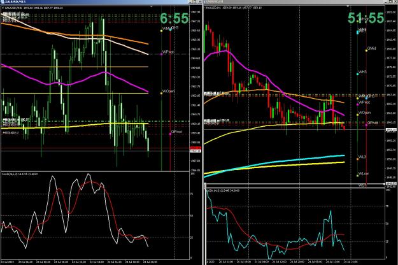Click the XAUUSD,M15 window icon in its title bar
This screenshot has width=398, height=265.
[3, 1]
